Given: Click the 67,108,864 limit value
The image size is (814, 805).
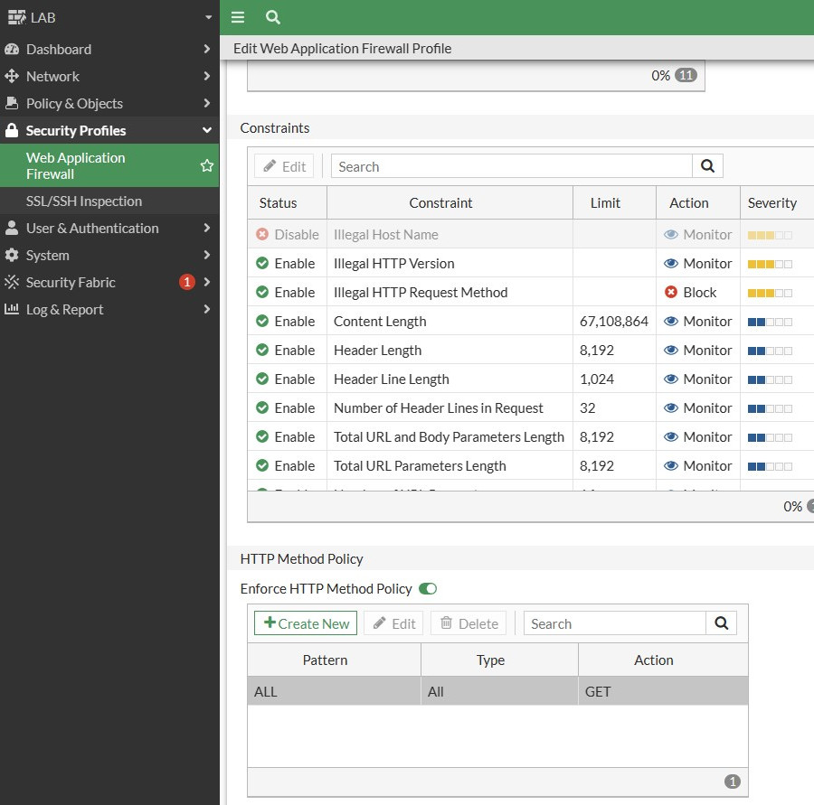Looking at the screenshot, I should click(x=613, y=321).
